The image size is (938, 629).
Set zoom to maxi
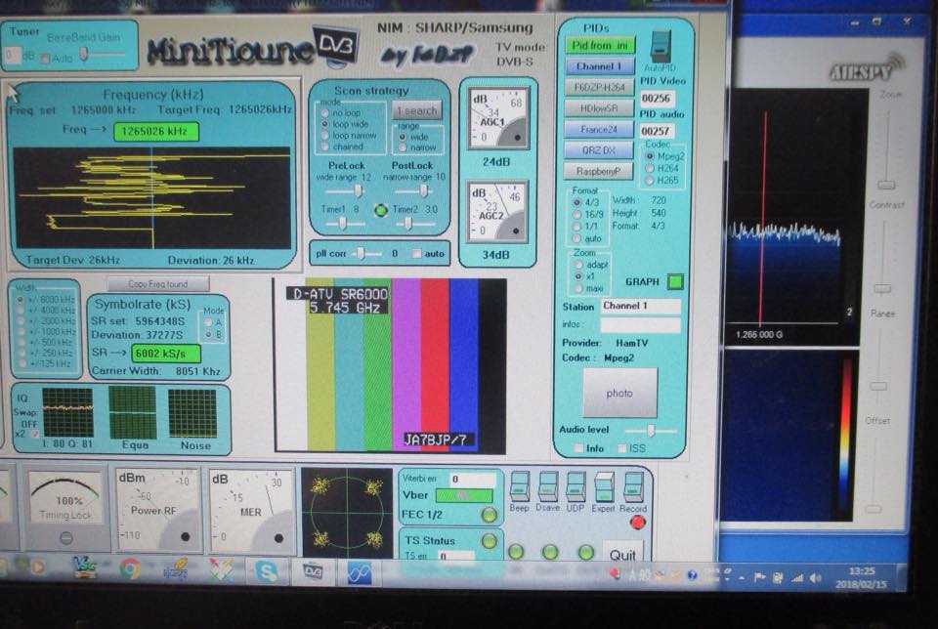pos(578,289)
